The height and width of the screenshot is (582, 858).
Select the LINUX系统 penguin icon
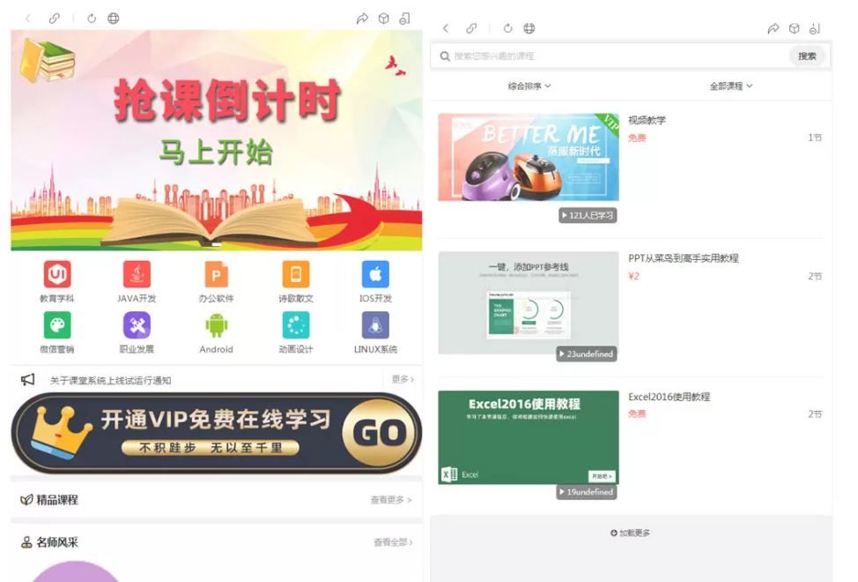(375, 325)
